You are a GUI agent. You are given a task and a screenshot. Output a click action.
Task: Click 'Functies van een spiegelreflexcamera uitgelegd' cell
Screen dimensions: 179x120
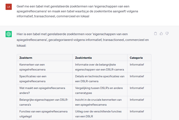[x=43, y=114]
